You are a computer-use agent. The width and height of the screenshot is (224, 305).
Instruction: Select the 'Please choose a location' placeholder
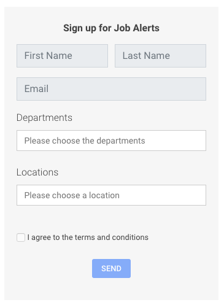click(72, 195)
